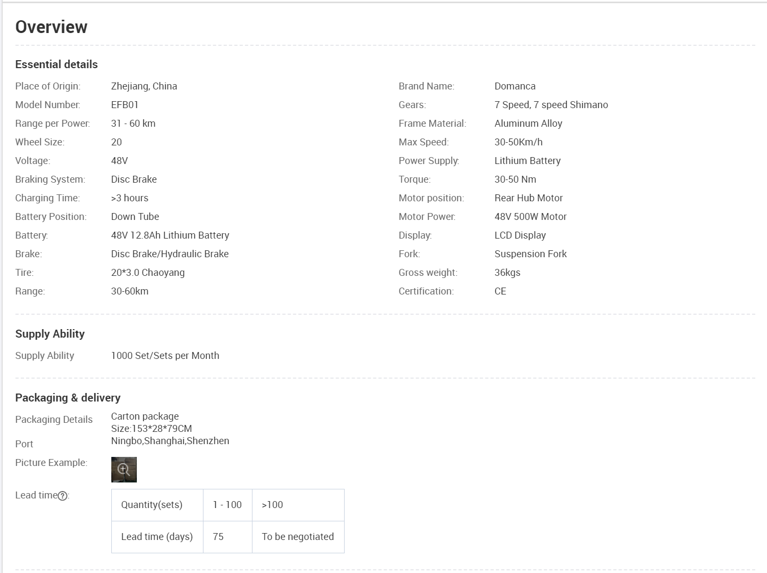Viewport: 767px width, 573px height.
Task: Click the 75 days lead time cell
Action: [218, 537]
